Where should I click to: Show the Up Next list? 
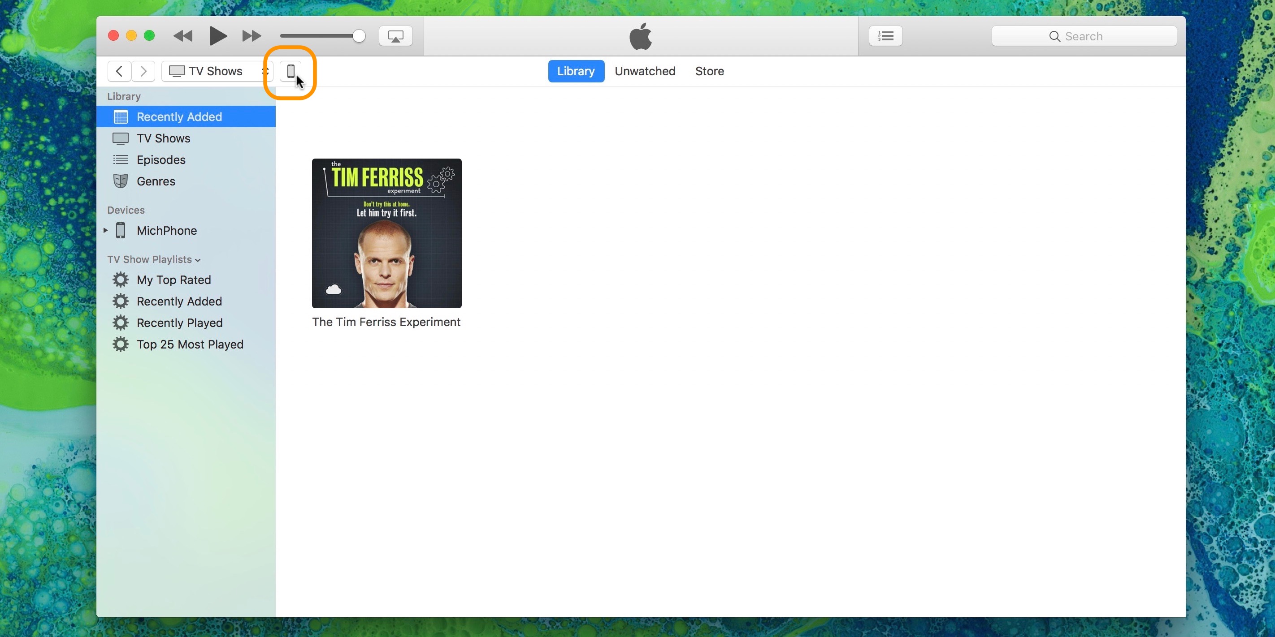click(885, 36)
